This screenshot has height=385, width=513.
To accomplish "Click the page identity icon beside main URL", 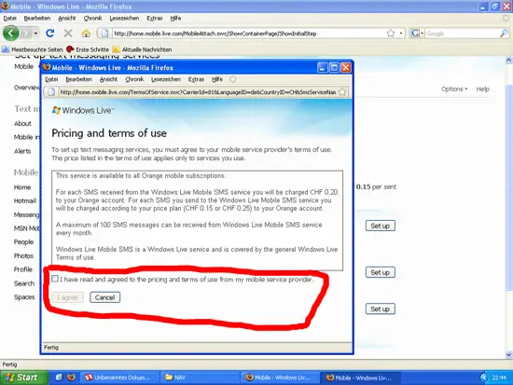I will coord(104,33).
